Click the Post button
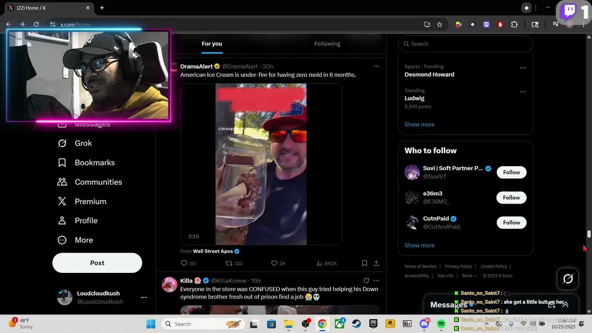The image size is (592, 333). [x=97, y=263]
